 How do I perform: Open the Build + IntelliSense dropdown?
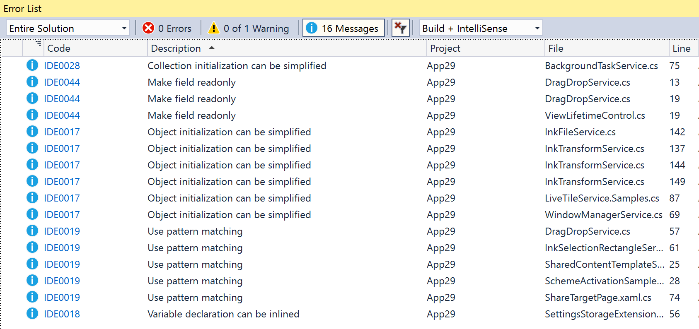point(481,28)
